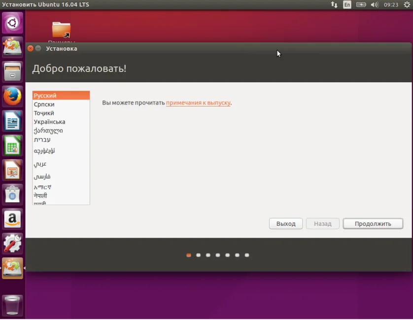Select the running installer icon in launcher
Screen dimensions: 413x320
pyautogui.click(x=12, y=268)
